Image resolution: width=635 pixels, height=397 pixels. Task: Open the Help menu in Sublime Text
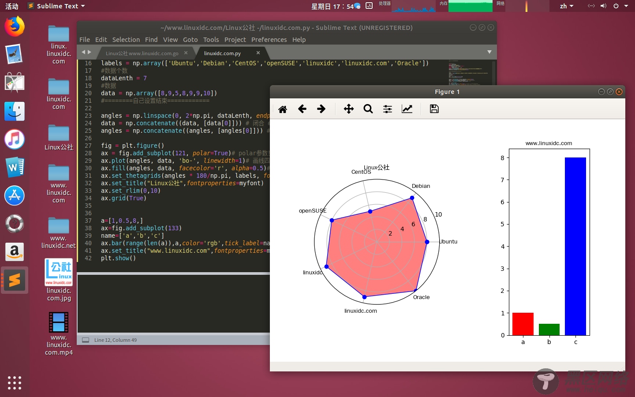(299, 40)
